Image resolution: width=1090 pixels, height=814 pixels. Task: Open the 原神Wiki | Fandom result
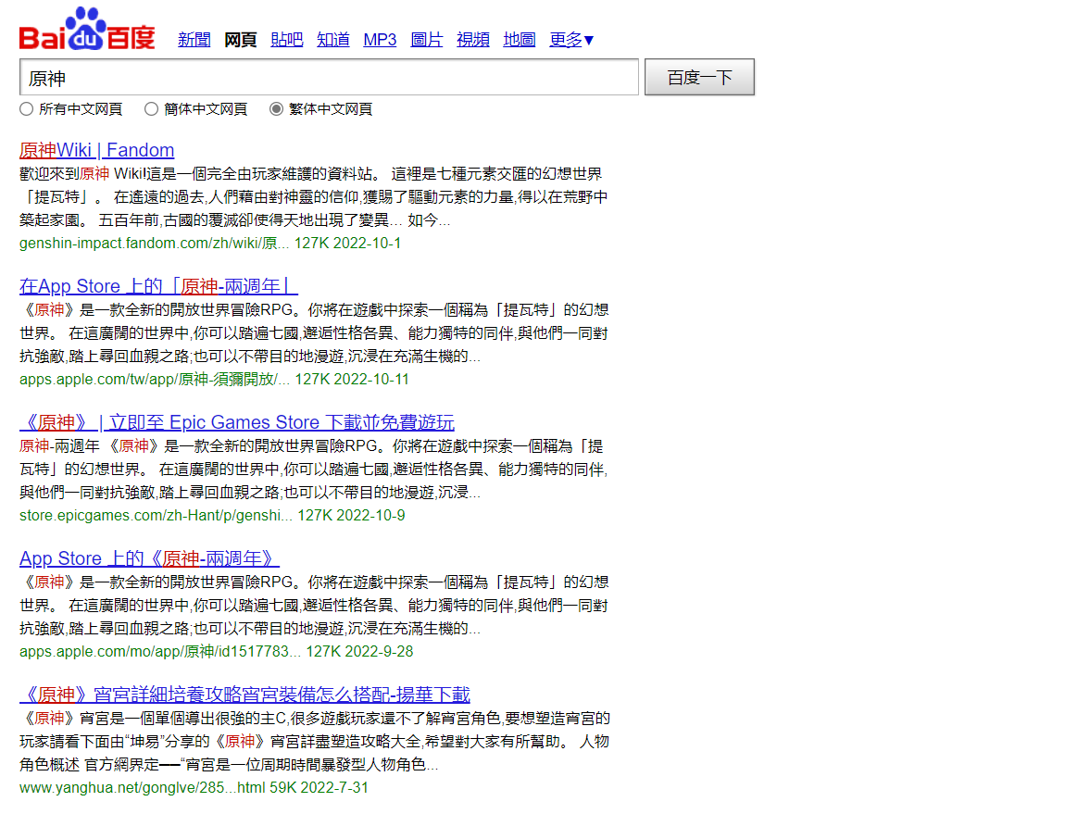[96, 150]
